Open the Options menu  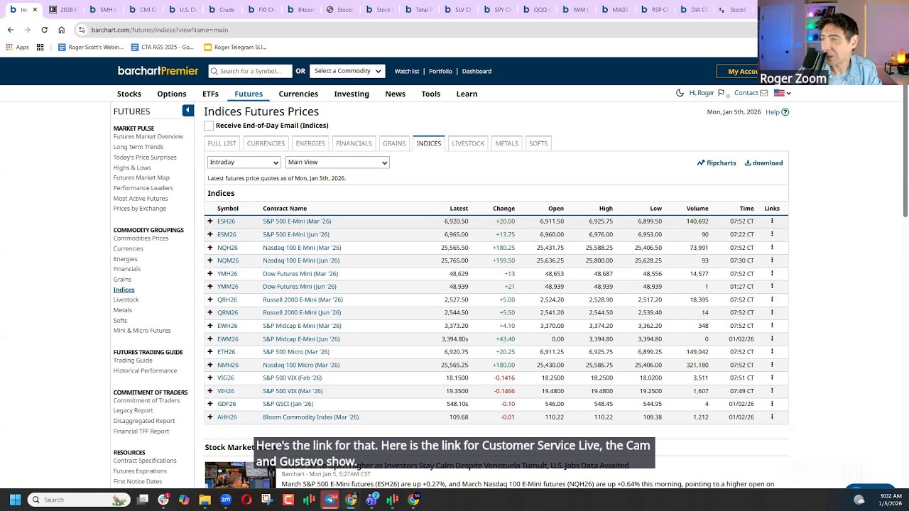coord(172,94)
